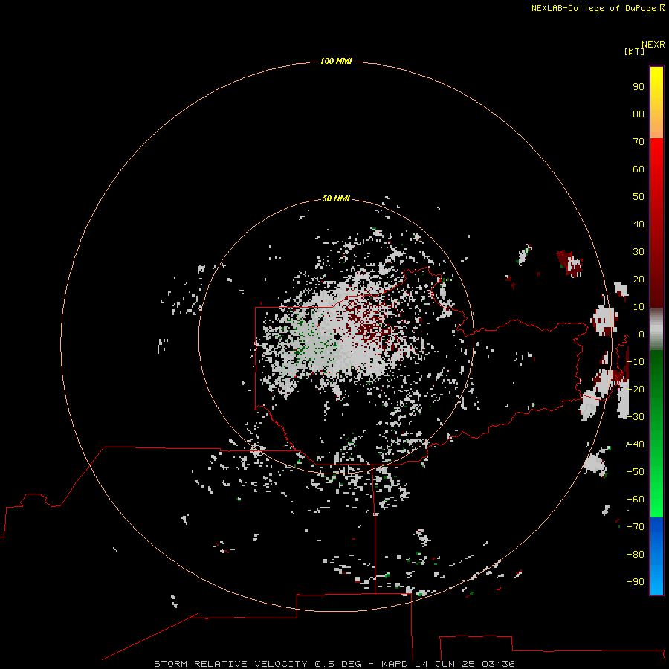Click the [KT] units label
This screenshot has height=669, width=669.
coord(635,51)
